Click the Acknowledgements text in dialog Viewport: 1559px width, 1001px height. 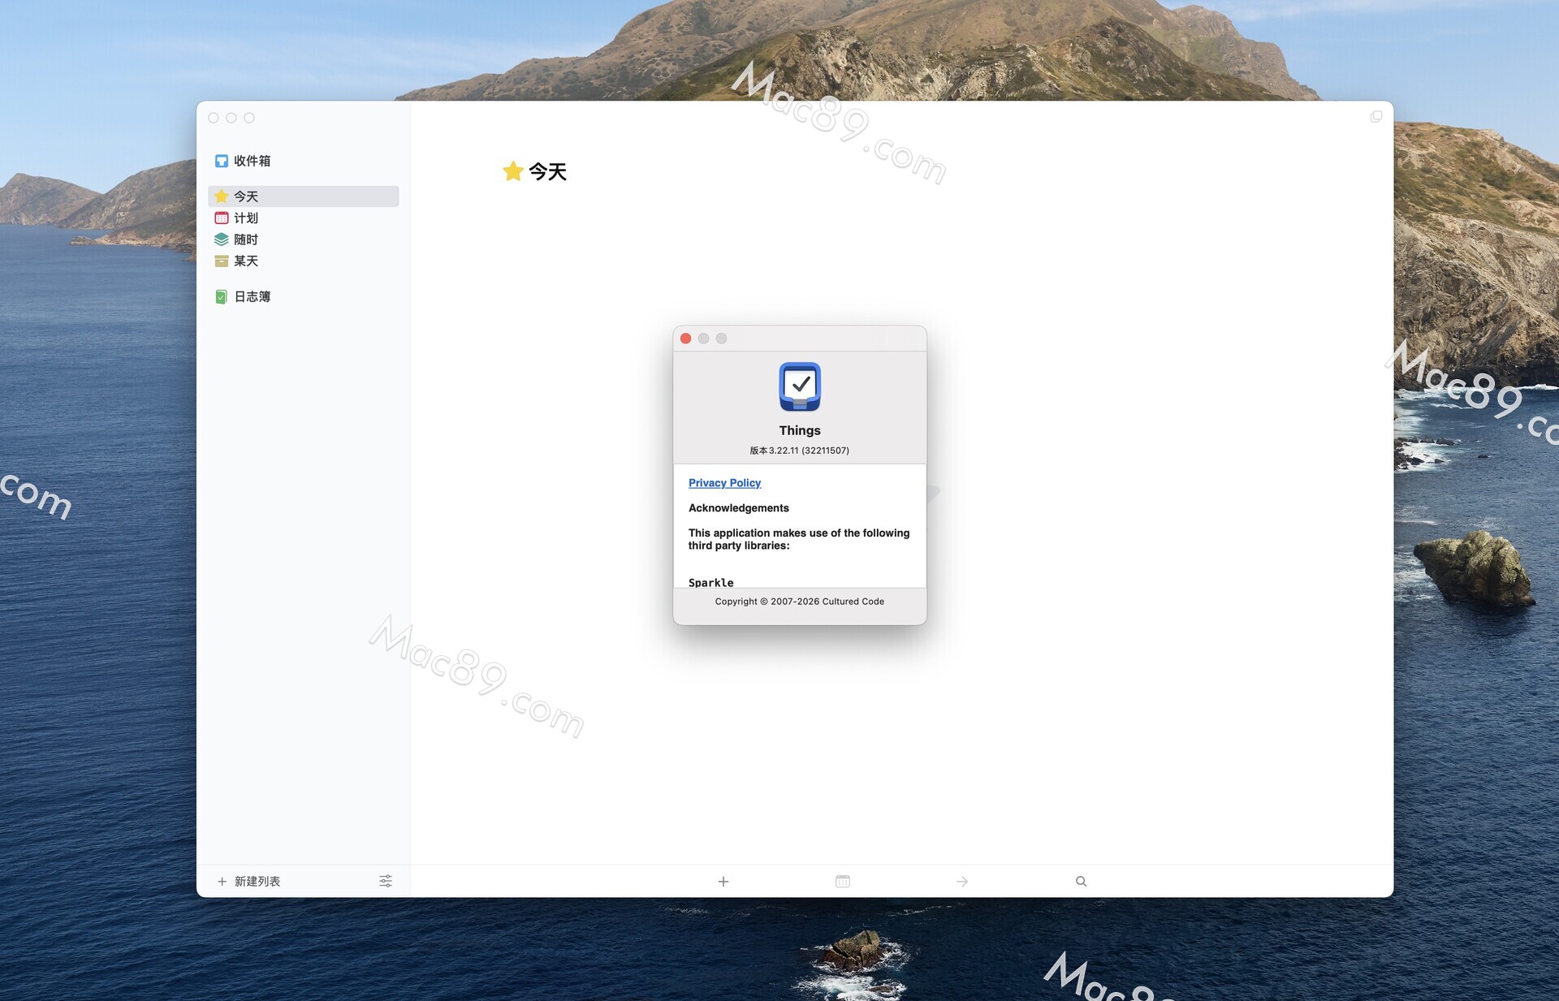pos(738,508)
